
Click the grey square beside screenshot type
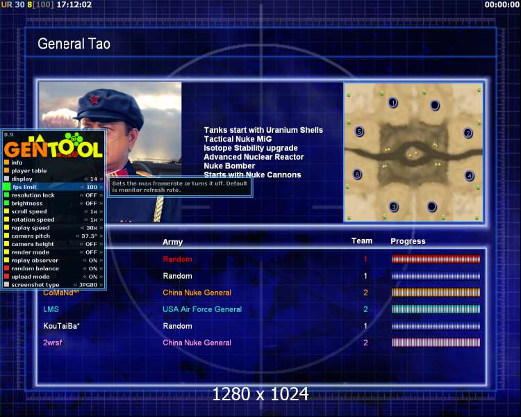pyautogui.click(x=6, y=285)
